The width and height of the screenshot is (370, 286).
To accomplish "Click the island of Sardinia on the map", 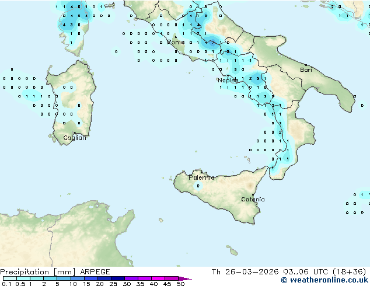I will tap(72, 102).
